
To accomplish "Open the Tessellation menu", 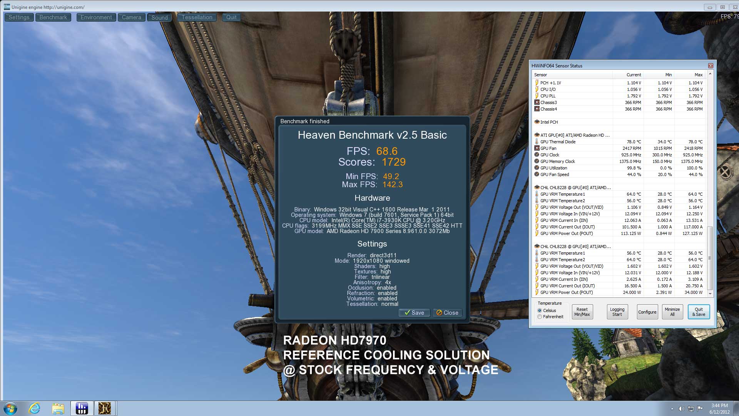I will [197, 17].
